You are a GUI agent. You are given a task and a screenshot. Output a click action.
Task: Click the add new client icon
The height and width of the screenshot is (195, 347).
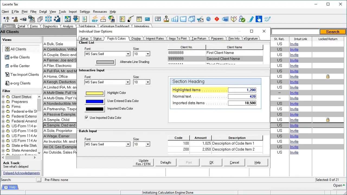point(6,19)
